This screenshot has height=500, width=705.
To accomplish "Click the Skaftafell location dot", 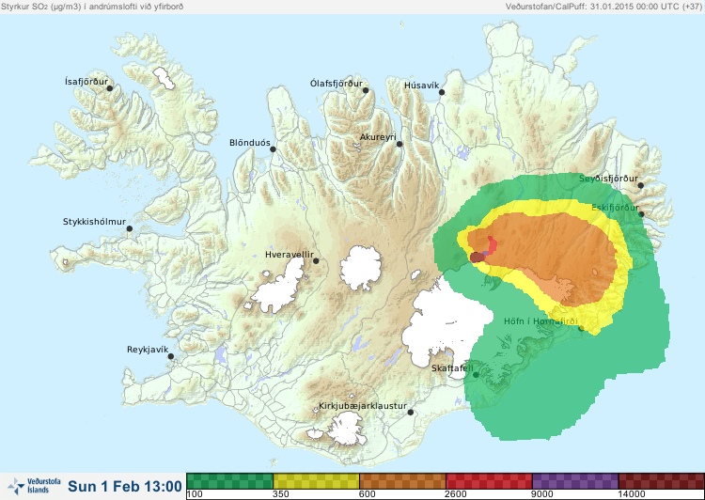I will click(x=477, y=375).
